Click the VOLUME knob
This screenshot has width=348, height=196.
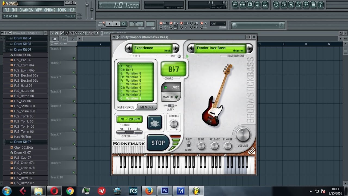click(x=243, y=134)
